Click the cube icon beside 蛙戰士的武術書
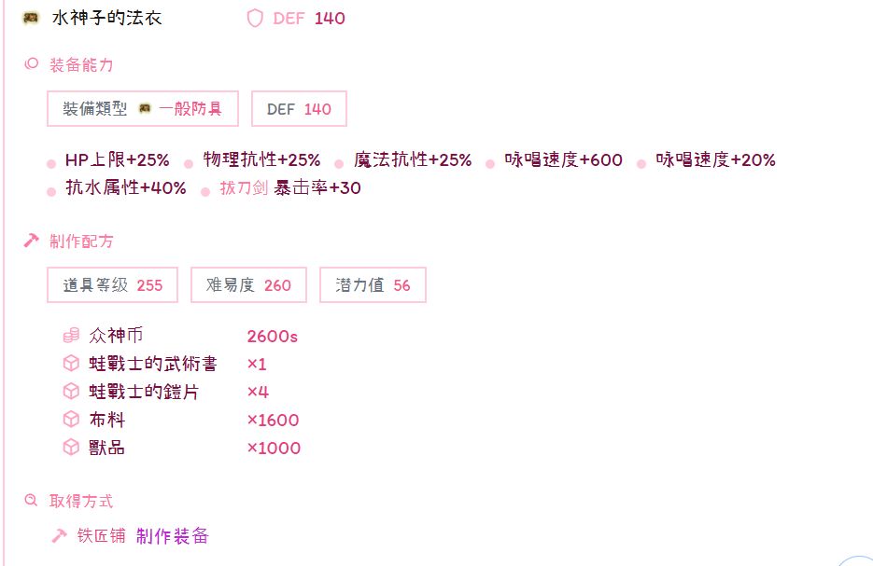 point(71,364)
